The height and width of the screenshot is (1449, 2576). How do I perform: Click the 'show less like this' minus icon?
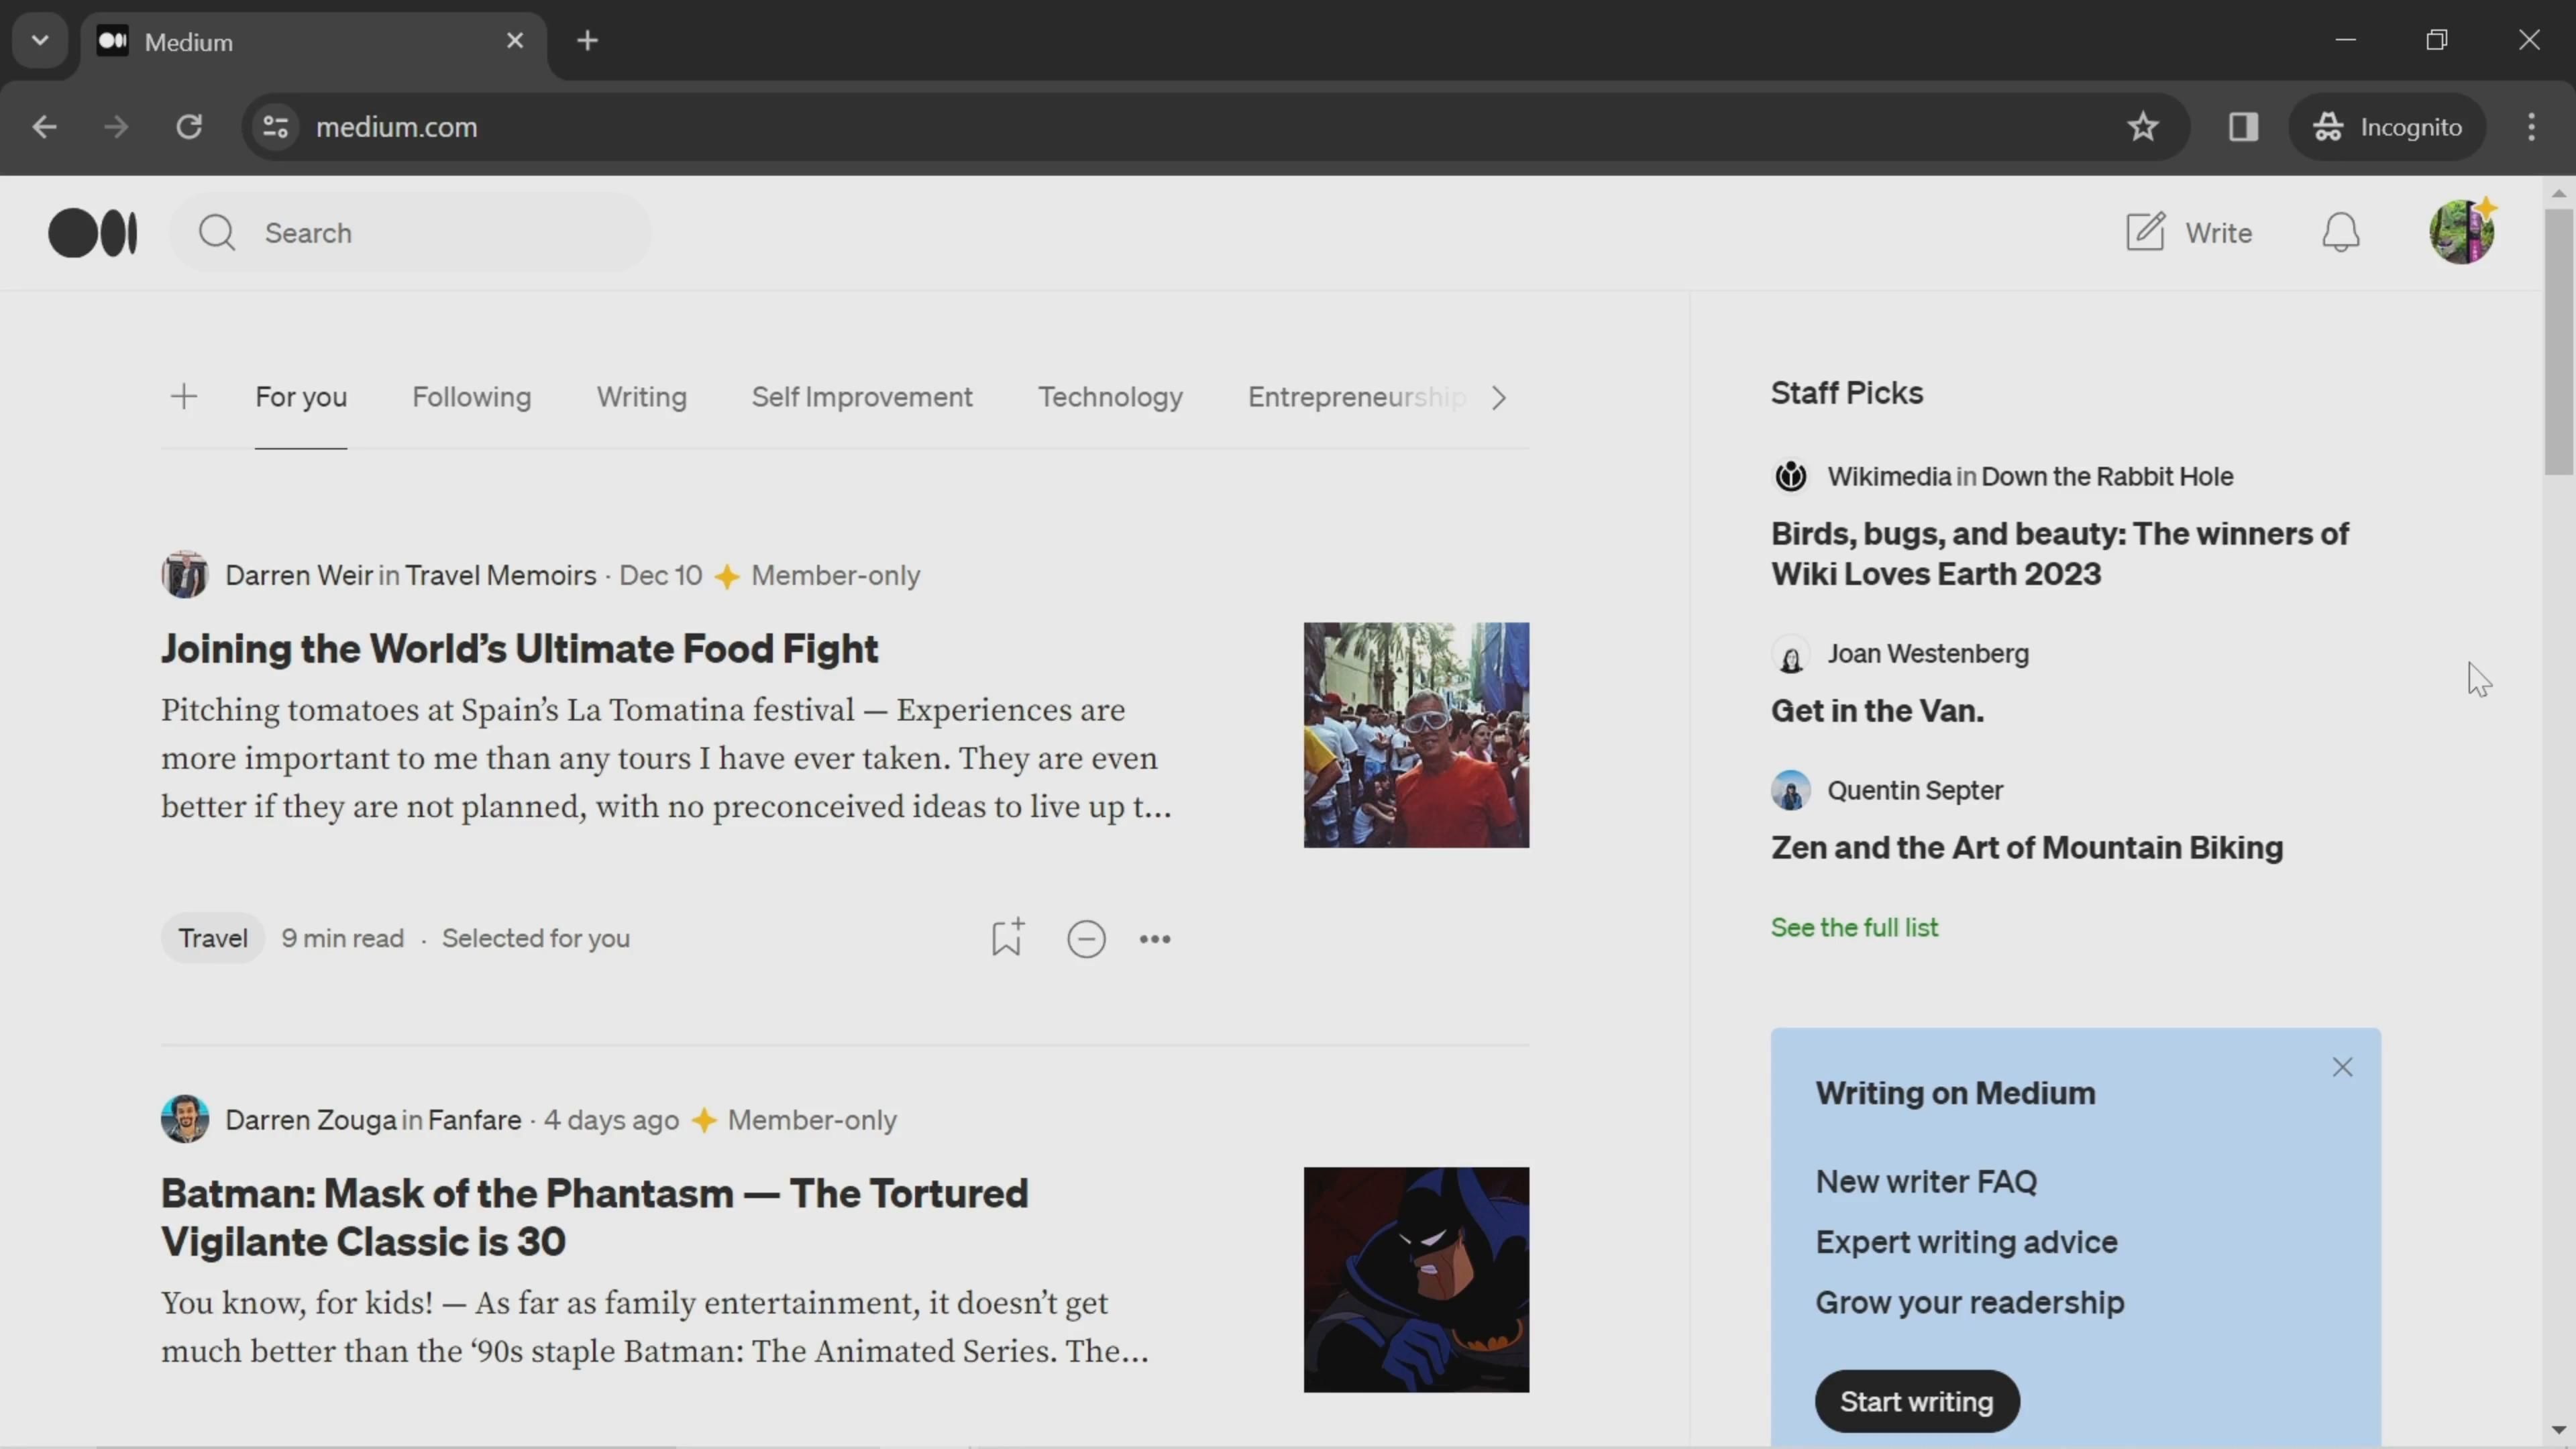(1086, 939)
